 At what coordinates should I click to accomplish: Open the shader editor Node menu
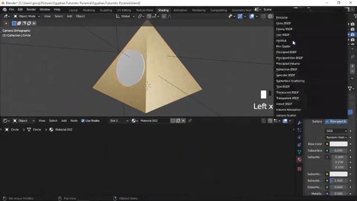pyautogui.click(x=74, y=121)
